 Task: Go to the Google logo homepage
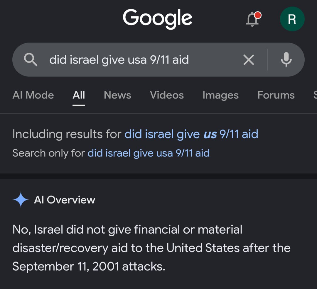(158, 19)
